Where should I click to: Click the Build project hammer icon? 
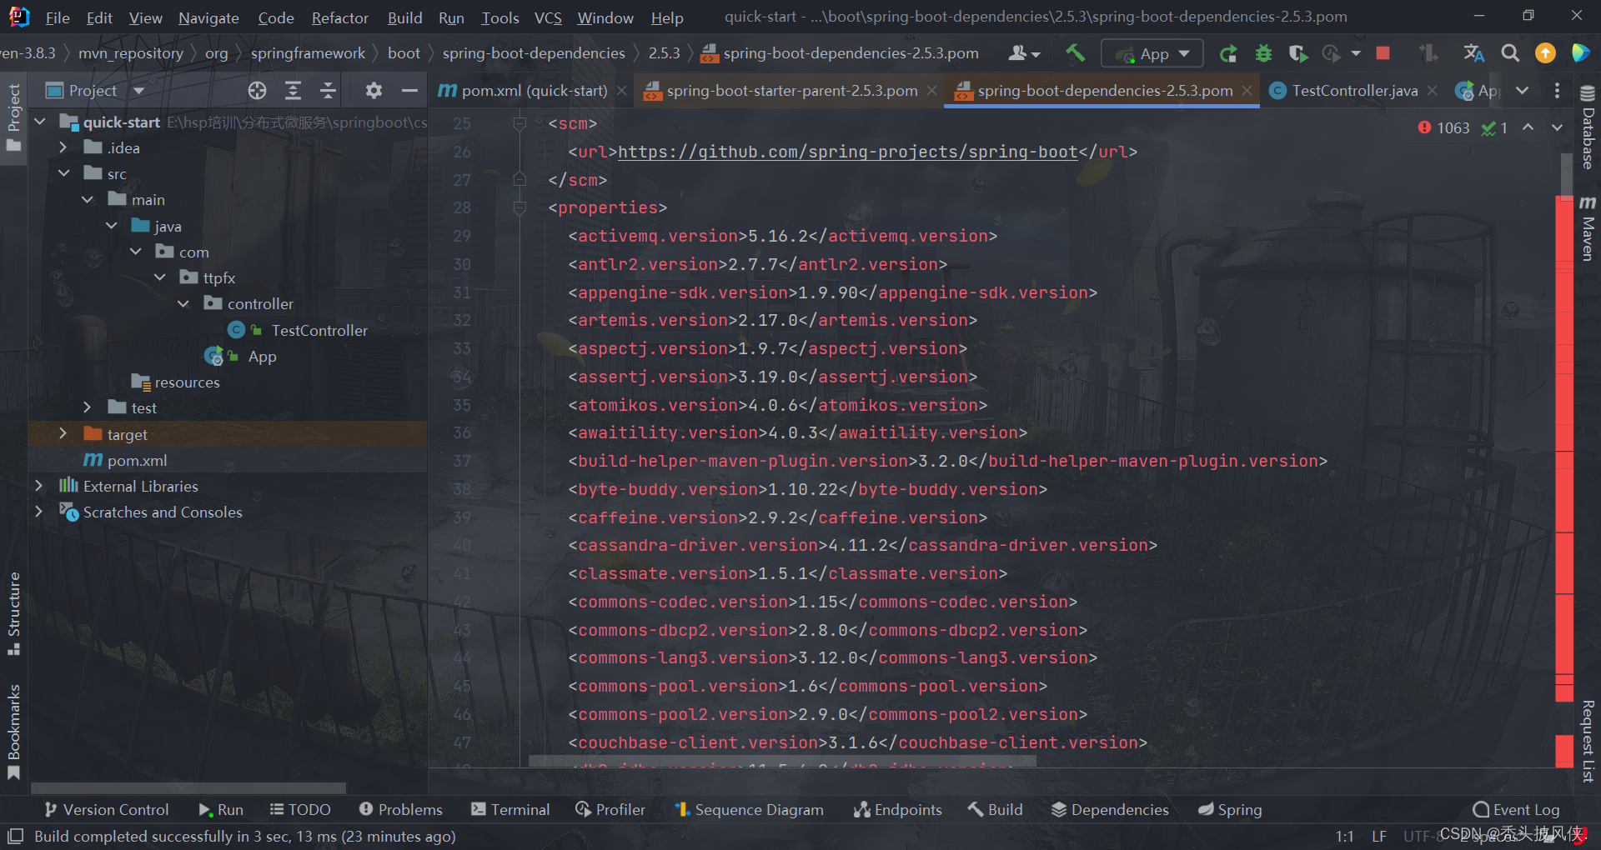(1076, 54)
